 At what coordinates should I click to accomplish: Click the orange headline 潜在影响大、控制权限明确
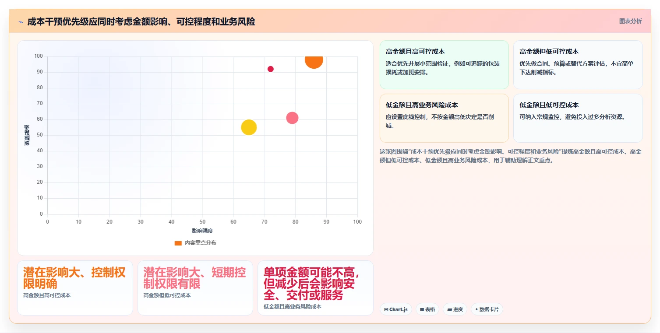tap(74, 278)
